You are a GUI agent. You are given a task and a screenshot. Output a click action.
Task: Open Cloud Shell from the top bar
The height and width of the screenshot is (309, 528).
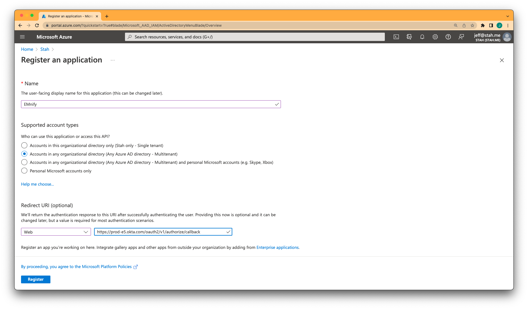(x=396, y=37)
